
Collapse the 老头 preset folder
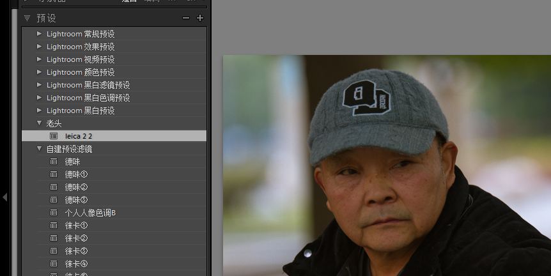(40, 123)
